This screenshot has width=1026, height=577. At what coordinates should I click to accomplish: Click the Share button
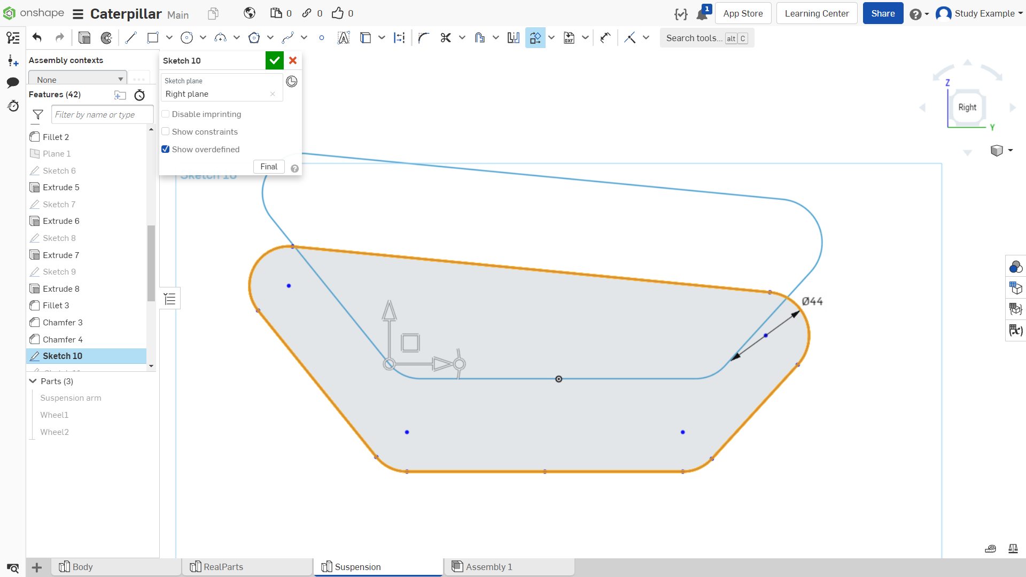click(x=883, y=13)
